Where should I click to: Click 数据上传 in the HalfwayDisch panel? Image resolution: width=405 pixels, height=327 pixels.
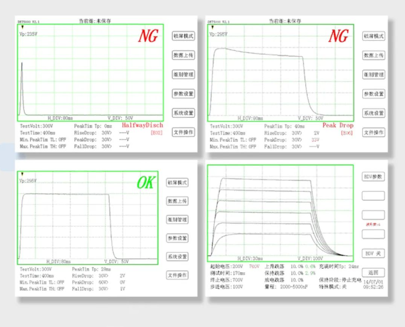point(183,56)
